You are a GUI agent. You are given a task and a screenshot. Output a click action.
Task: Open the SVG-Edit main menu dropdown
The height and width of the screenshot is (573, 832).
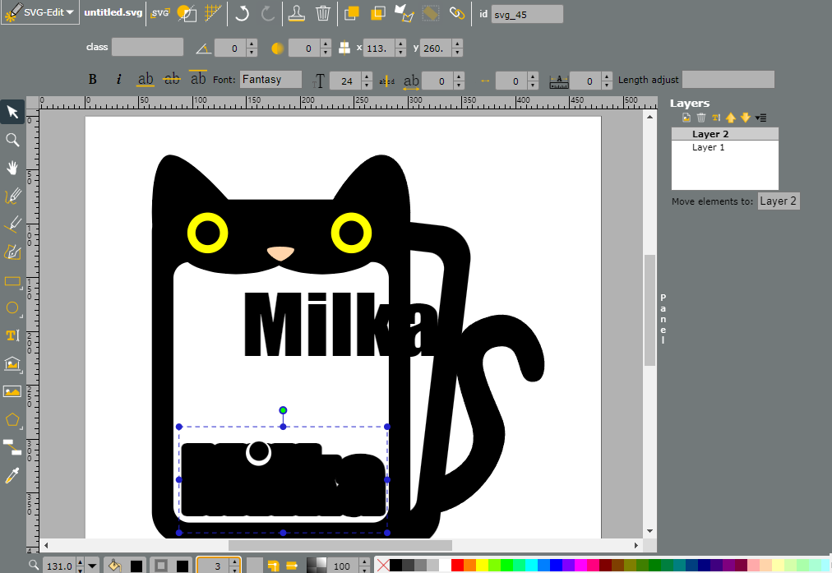pos(39,12)
